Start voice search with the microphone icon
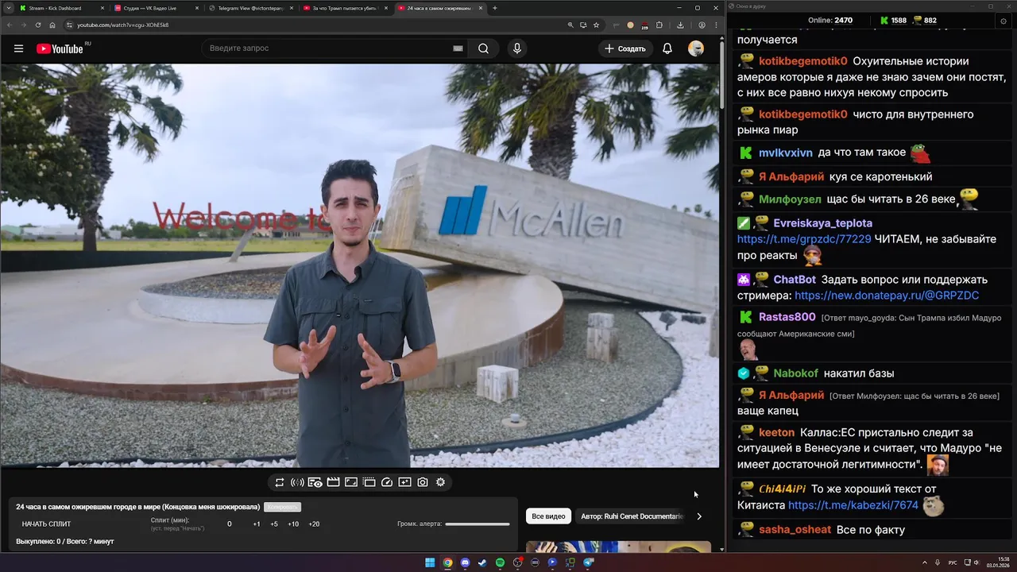Viewport: 1017px width, 572px height. 517,48
